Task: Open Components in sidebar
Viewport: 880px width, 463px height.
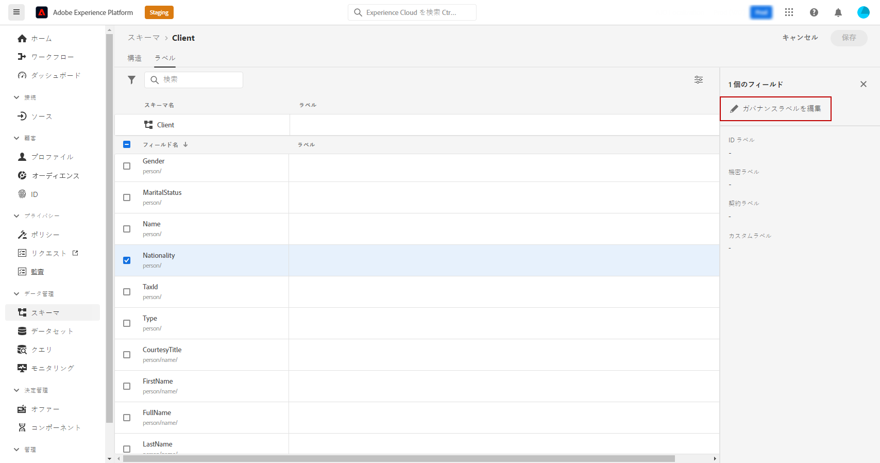Action: (x=49, y=427)
